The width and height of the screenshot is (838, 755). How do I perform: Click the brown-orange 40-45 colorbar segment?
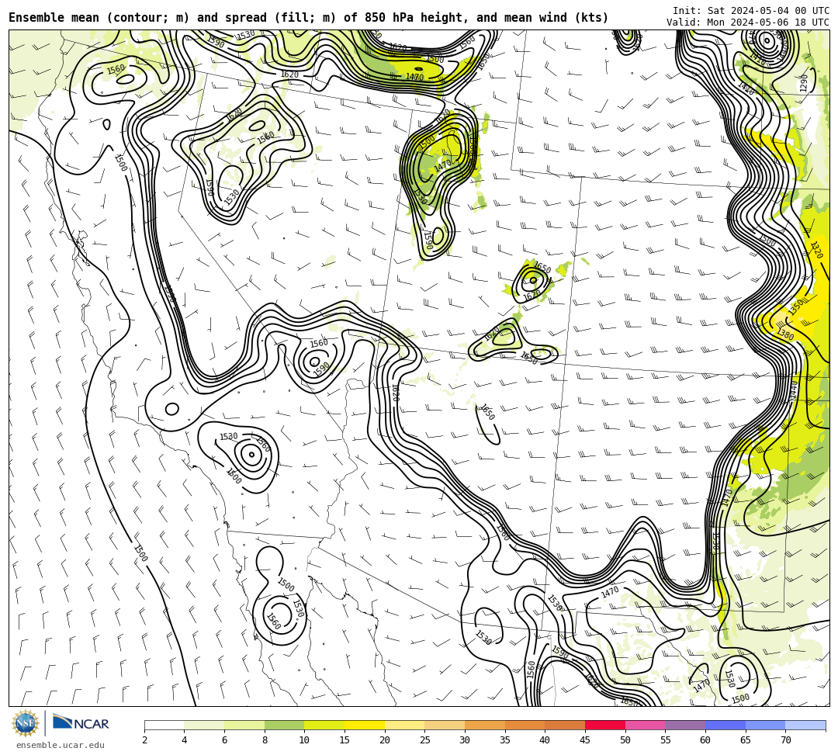[x=565, y=725]
